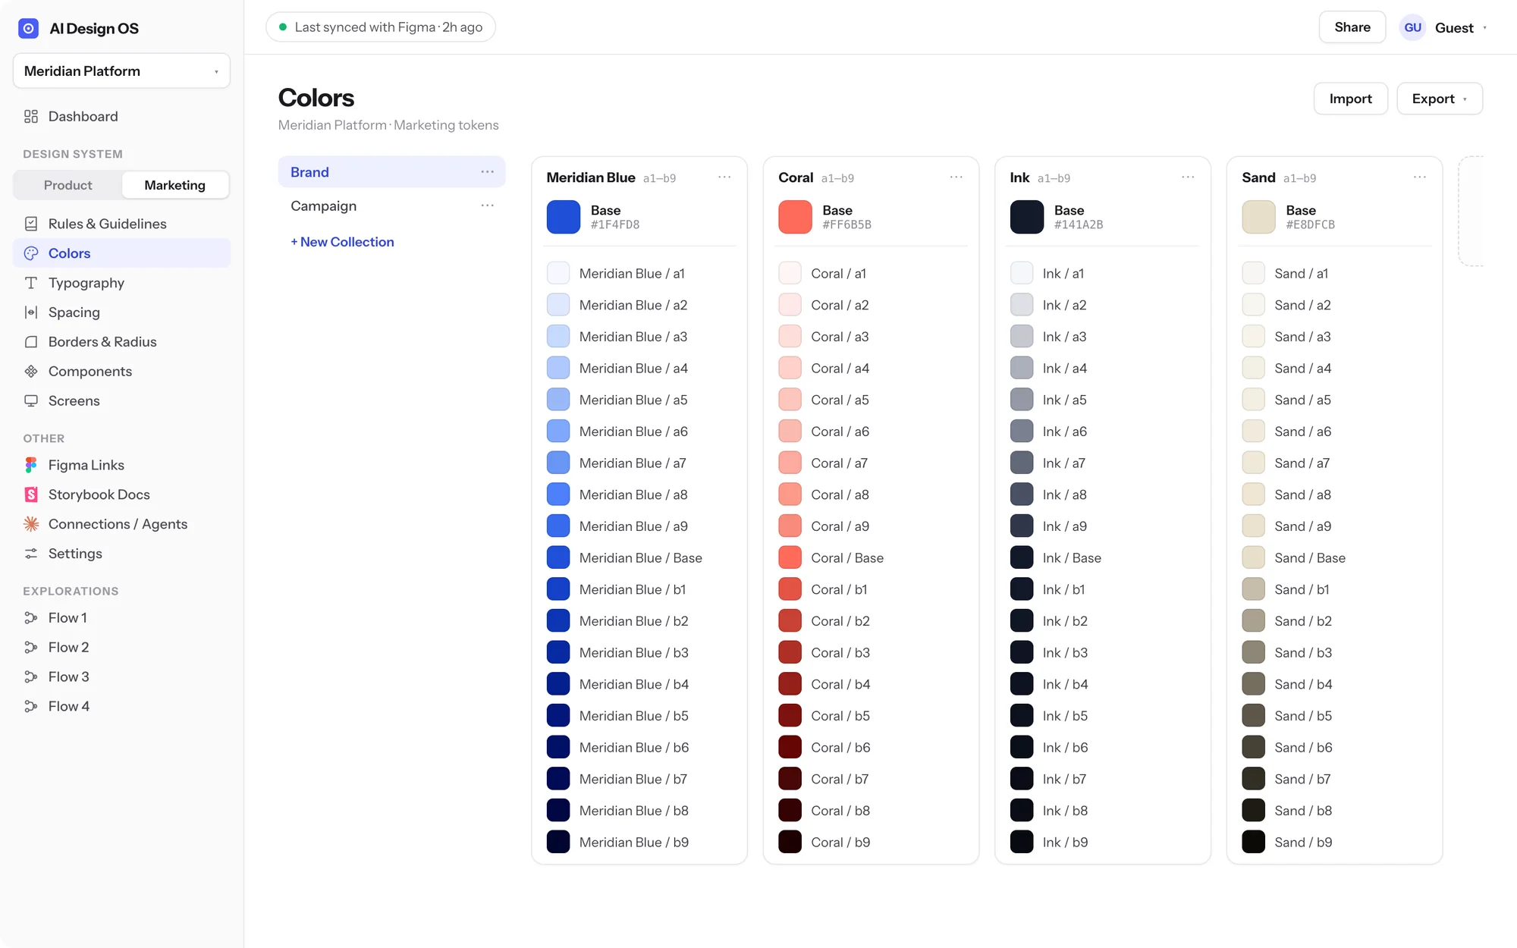
Task: Select the Campaign collection
Action: 391,206
